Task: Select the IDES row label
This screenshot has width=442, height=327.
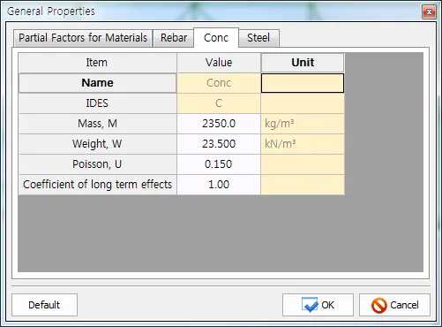Action: coord(97,103)
